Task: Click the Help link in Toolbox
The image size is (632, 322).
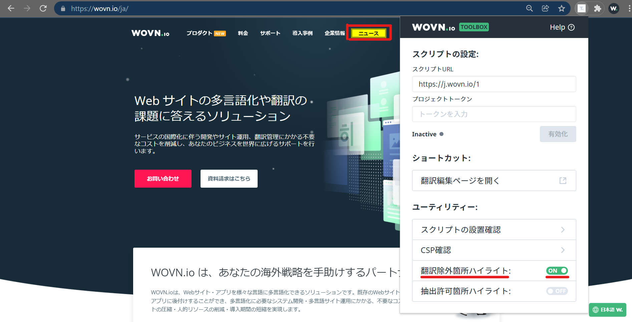Action: coord(562,27)
